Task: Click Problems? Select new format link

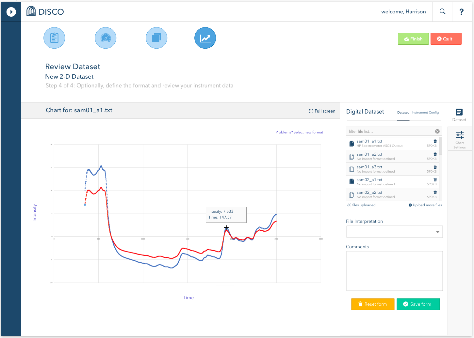Action: tap(299, 132)
